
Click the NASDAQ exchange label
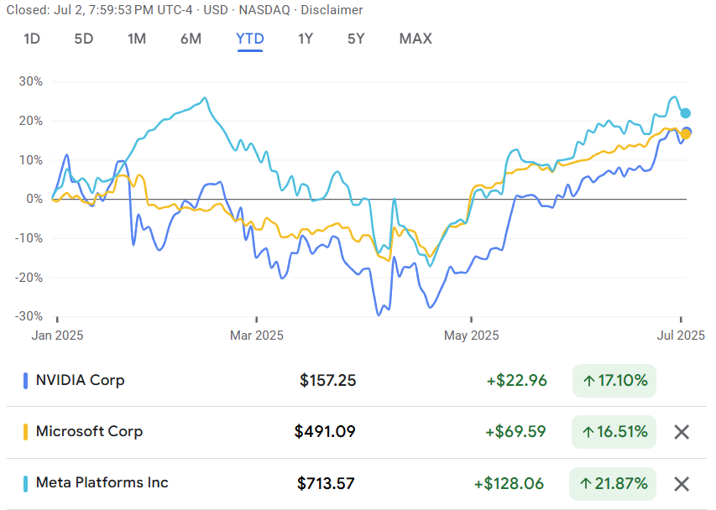[264, 10]
